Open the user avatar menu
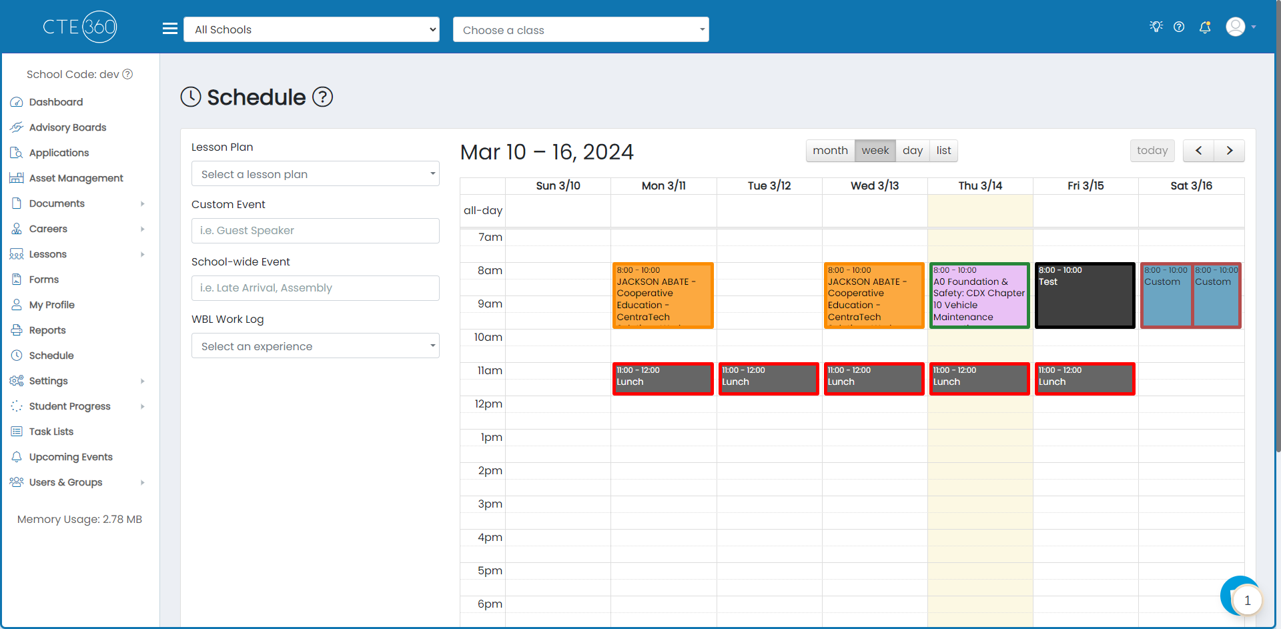 pyautogui.click(x=1241, y=27)
